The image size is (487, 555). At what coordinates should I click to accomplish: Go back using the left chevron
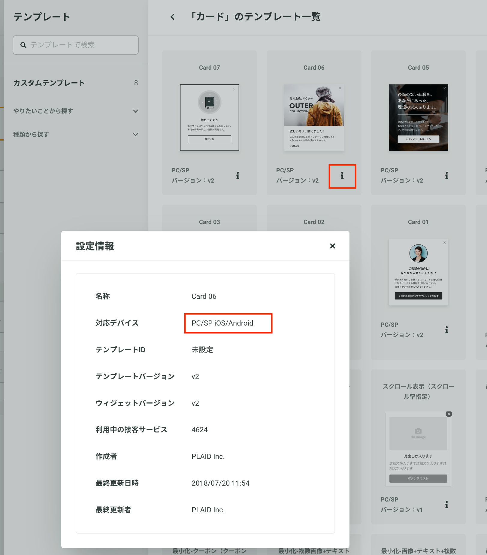tap(172, 17)
